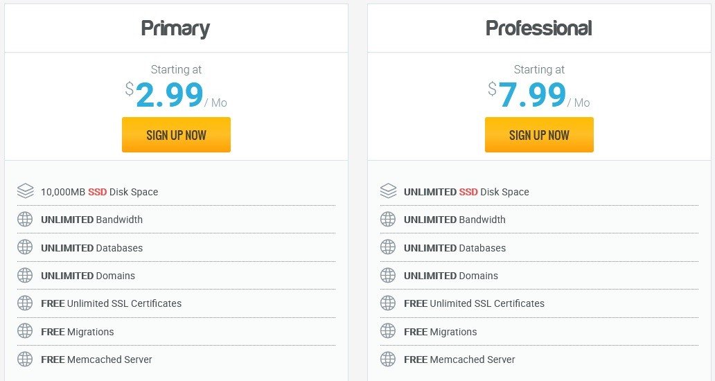Click globe icon beside Primary Unlimited Bandwidth
Image resolution: width=715 pixels, height=381 pixels.
click(x=25, y=219)
